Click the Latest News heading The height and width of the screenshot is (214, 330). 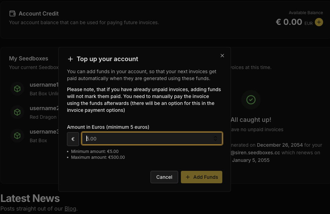(x=30, y=198)
